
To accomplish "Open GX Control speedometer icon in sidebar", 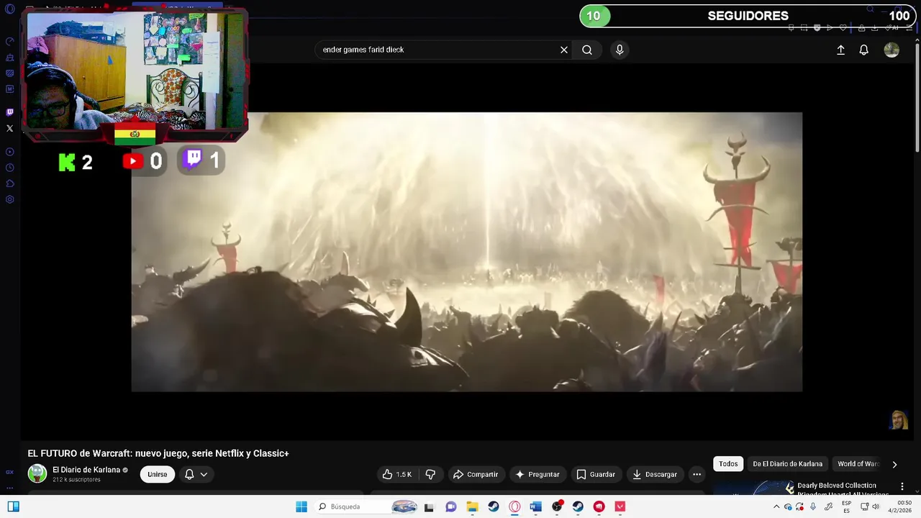I will click(x=10, y=42).
